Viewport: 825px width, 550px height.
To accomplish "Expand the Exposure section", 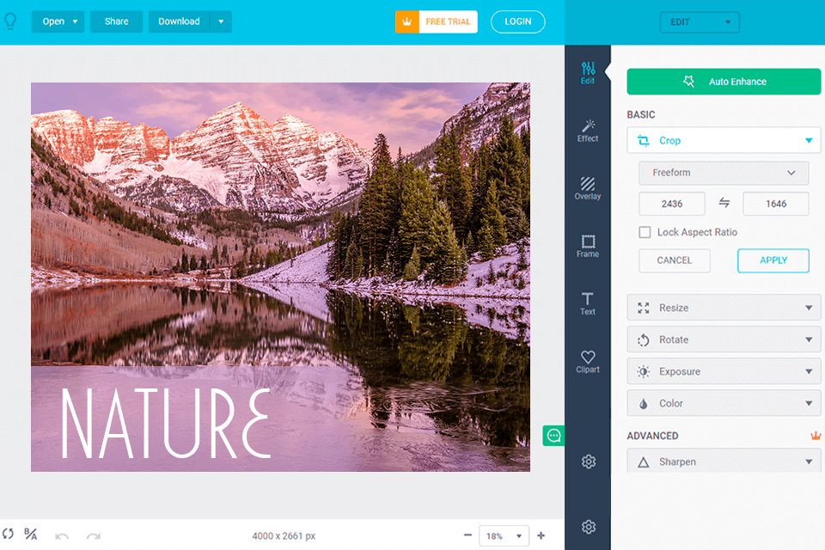I will (x=724, y=371).
